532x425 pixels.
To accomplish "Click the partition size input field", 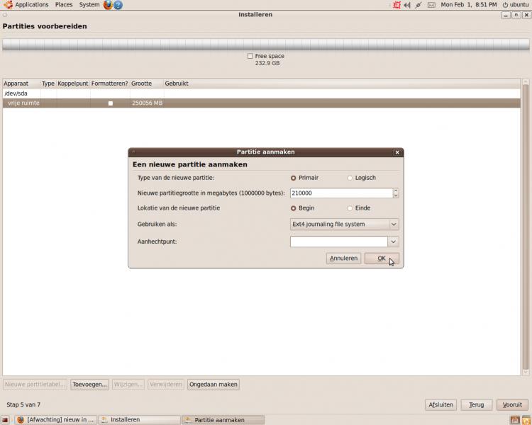I will [340, 193].
